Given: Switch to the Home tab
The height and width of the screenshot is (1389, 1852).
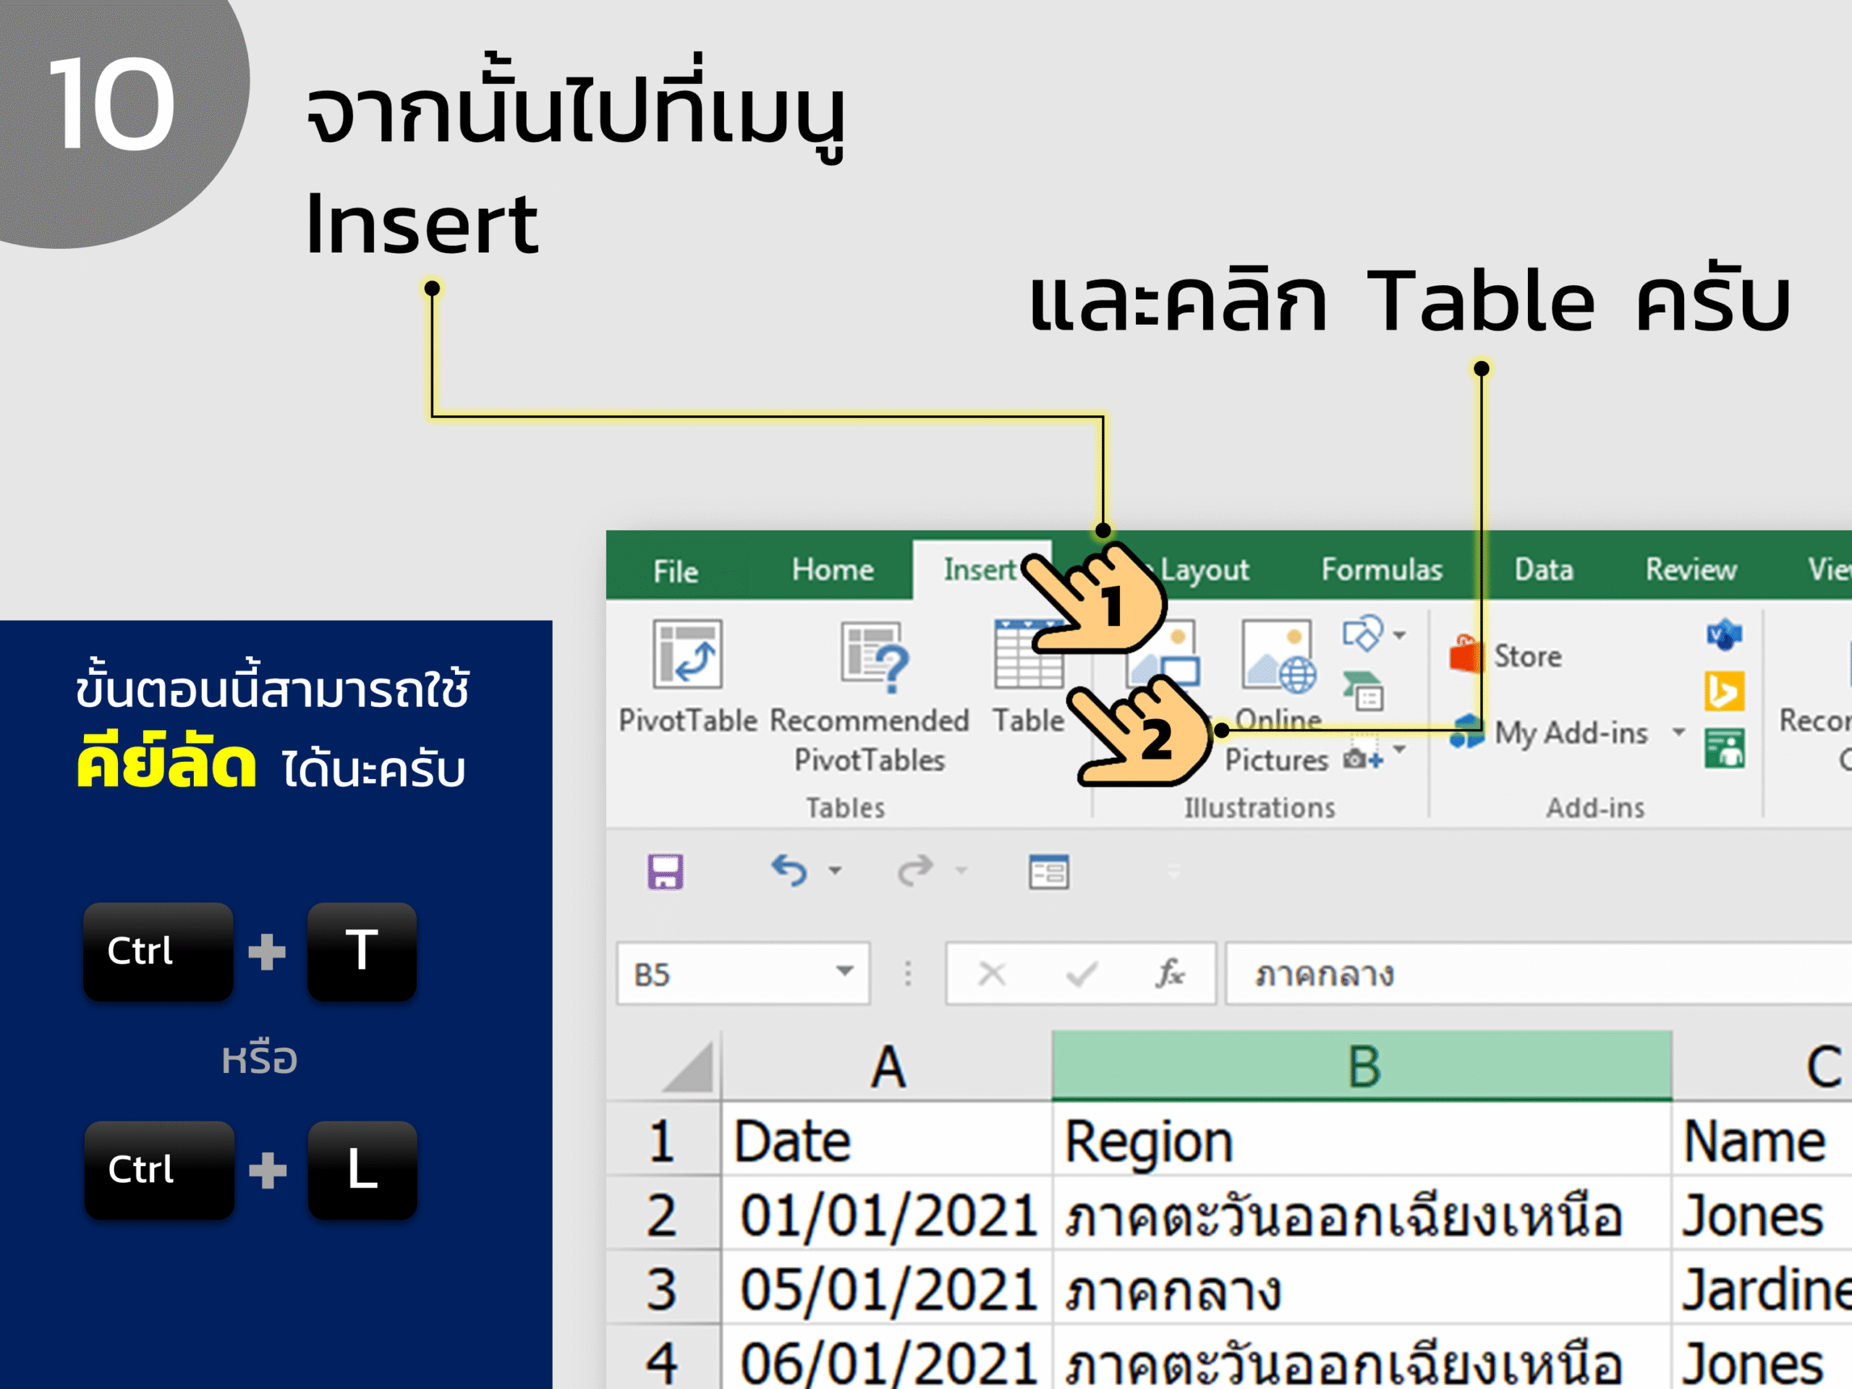Looking at the screenshot, I should (833, 570).
